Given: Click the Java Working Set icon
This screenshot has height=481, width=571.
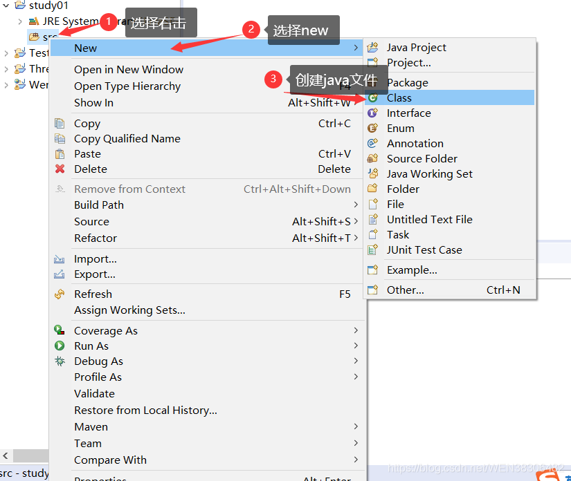Looking at the screenshot, I should tap(372, 173).
